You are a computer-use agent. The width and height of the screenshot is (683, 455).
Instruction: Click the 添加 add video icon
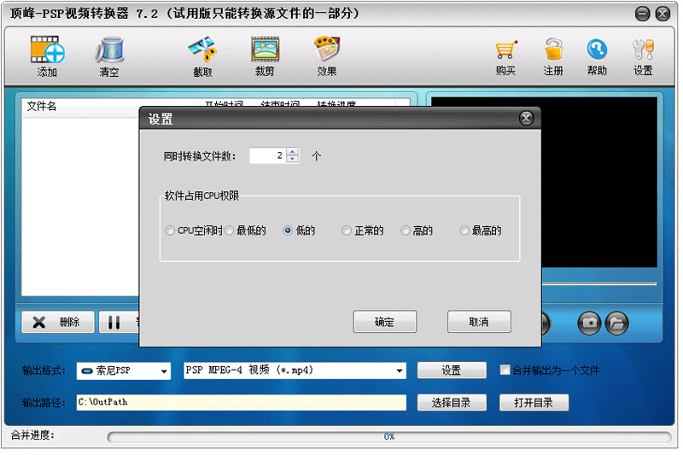pyautogui.click(x=48, y=50)
